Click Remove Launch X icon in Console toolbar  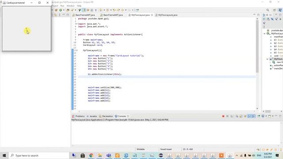[x=227, y=116]
